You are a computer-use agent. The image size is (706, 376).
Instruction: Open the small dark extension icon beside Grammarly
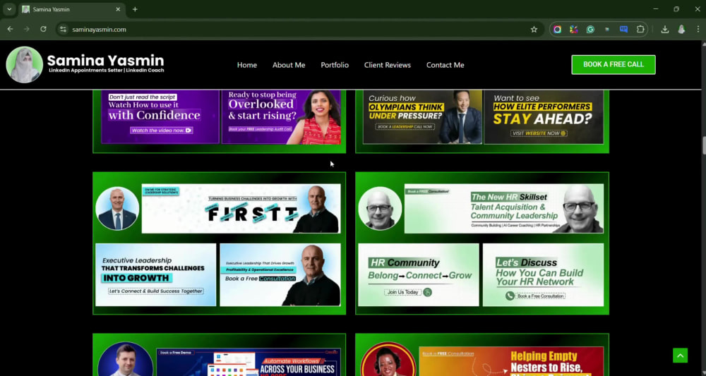(607, 29)
